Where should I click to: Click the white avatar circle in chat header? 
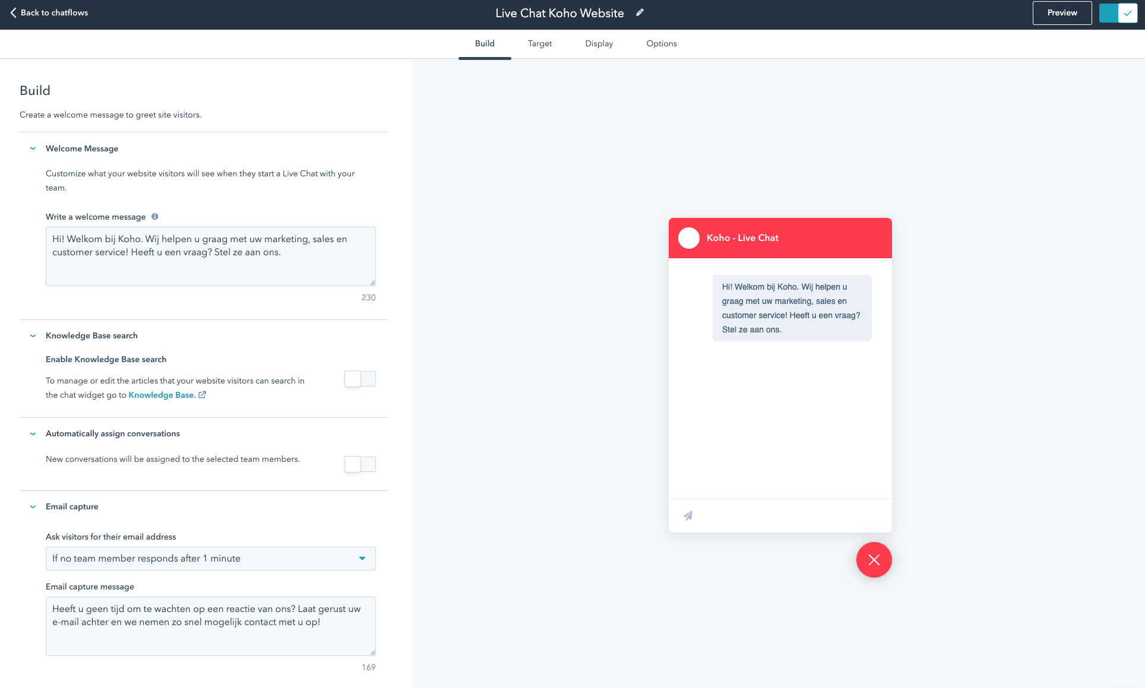pyautogui.click(x=689, y=238)
